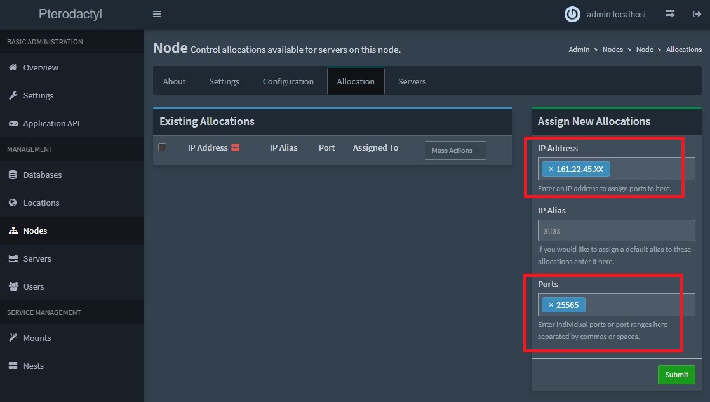Open the Users management page
The height and width of the screenshot is (402, 710).
[34, 286]
